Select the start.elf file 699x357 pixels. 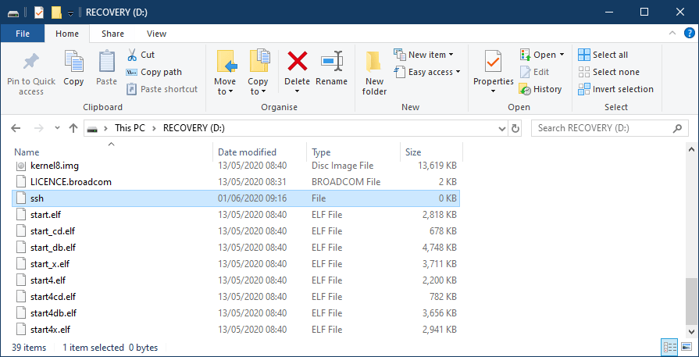235,215
